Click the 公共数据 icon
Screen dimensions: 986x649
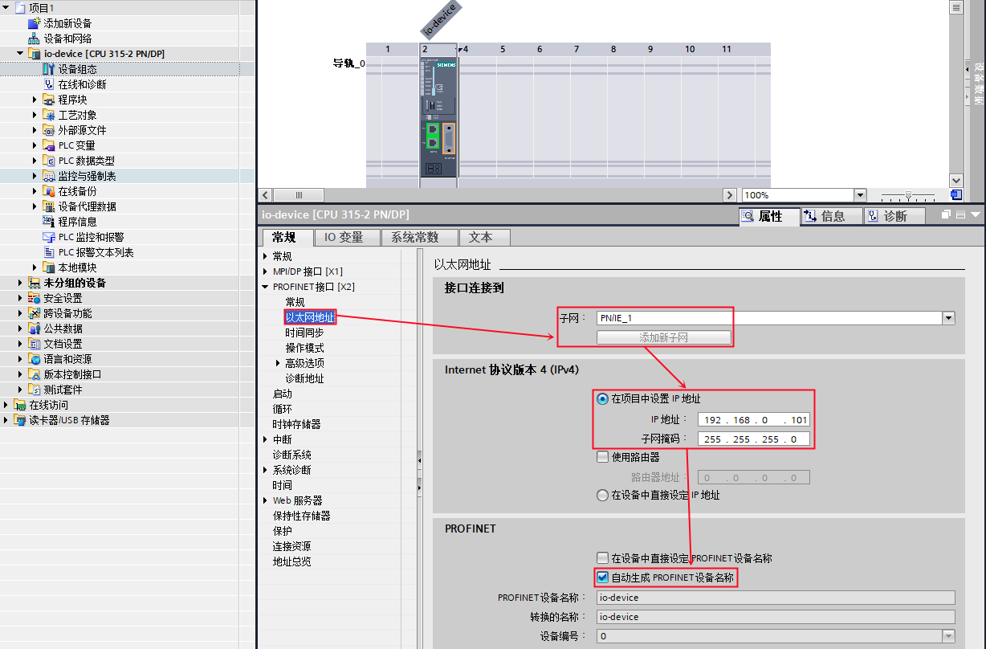coord(34,329)
